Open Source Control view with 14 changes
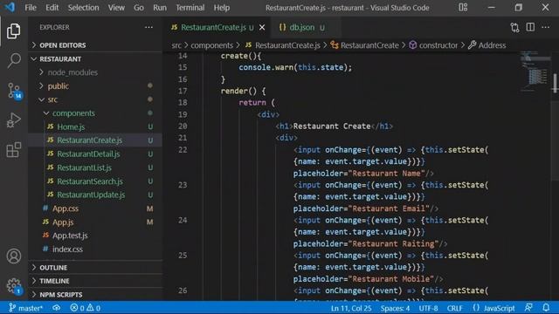Image resolution: width=559 pixels, height=314 pixels. click(x=14, y=91)
